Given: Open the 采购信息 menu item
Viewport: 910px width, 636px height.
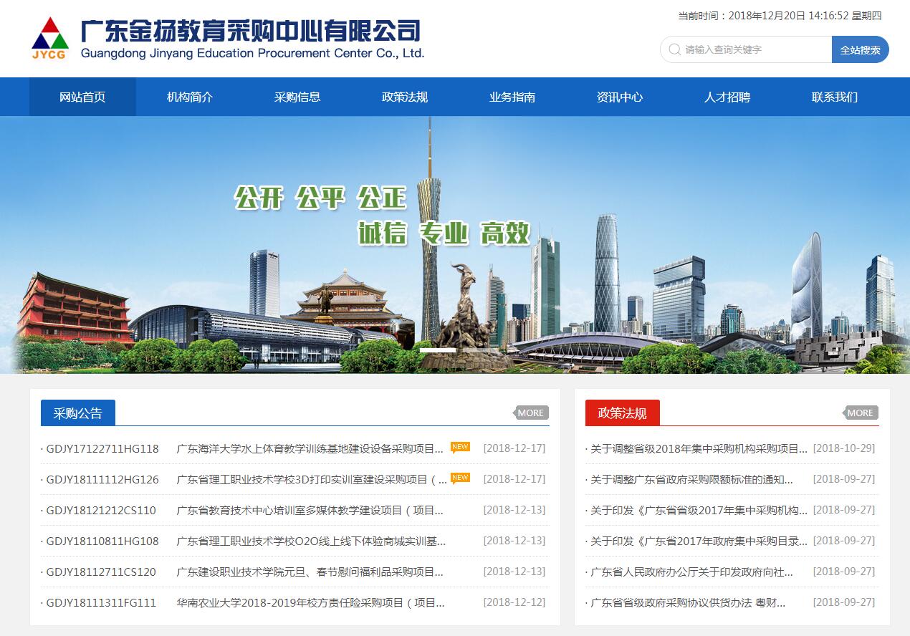Looking at the screenshot, I should [297, 97].
